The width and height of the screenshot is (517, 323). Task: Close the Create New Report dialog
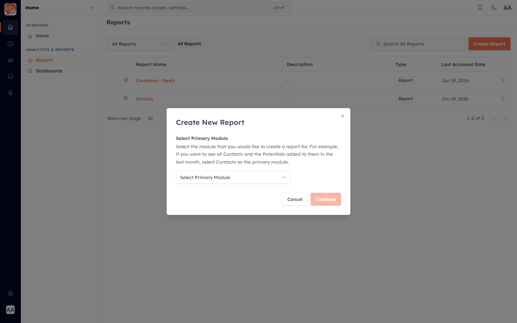[x=343, y=116]
